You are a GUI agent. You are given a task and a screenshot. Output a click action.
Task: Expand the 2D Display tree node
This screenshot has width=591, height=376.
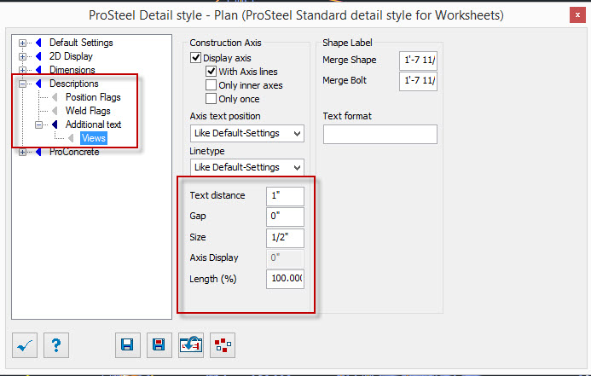click(x=23, y=56)
